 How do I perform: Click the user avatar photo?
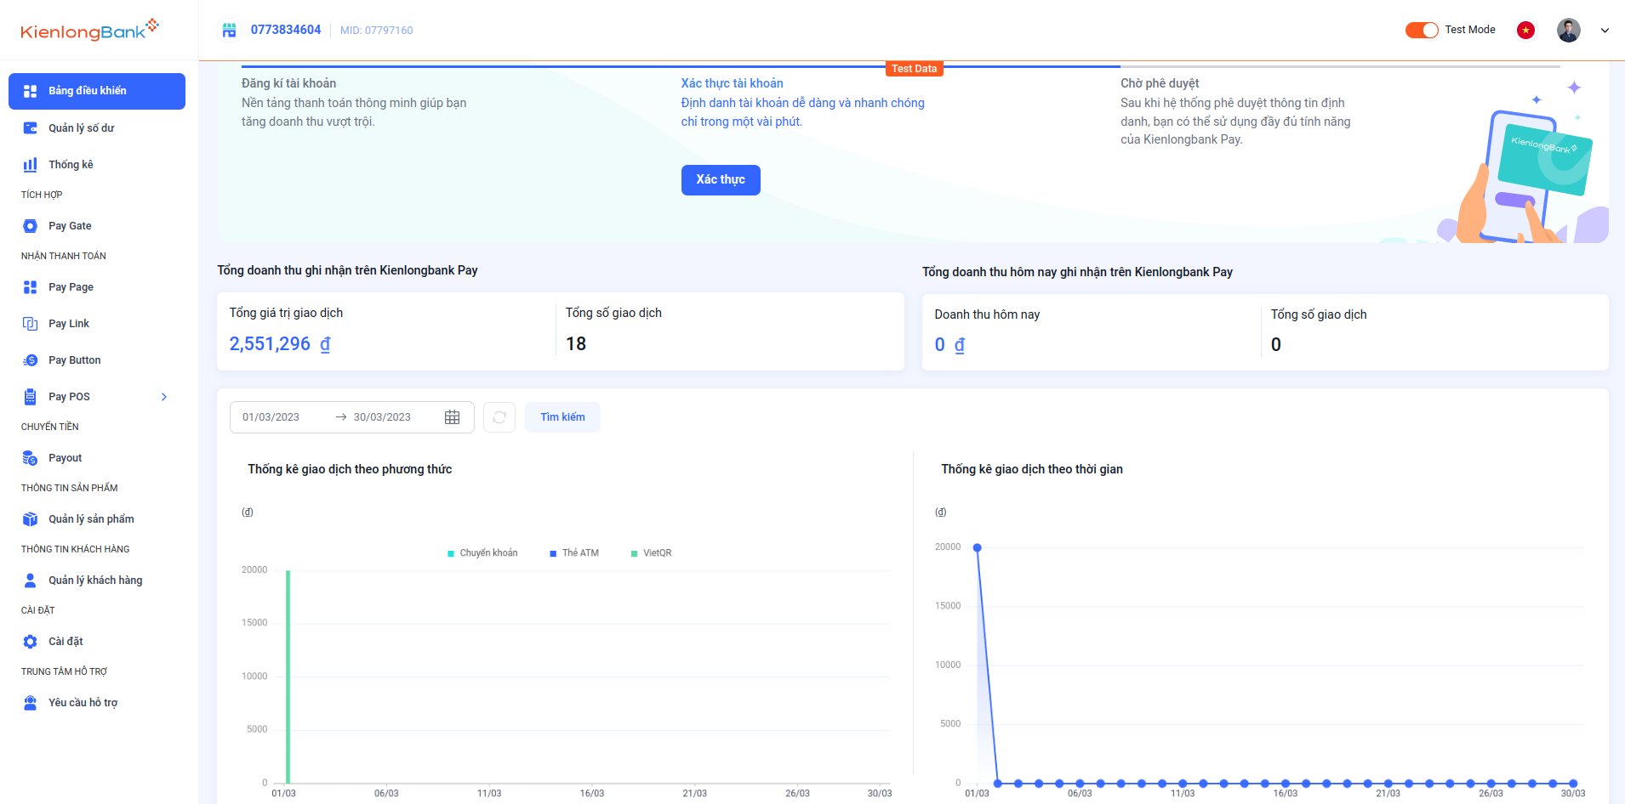[1569, 30]
